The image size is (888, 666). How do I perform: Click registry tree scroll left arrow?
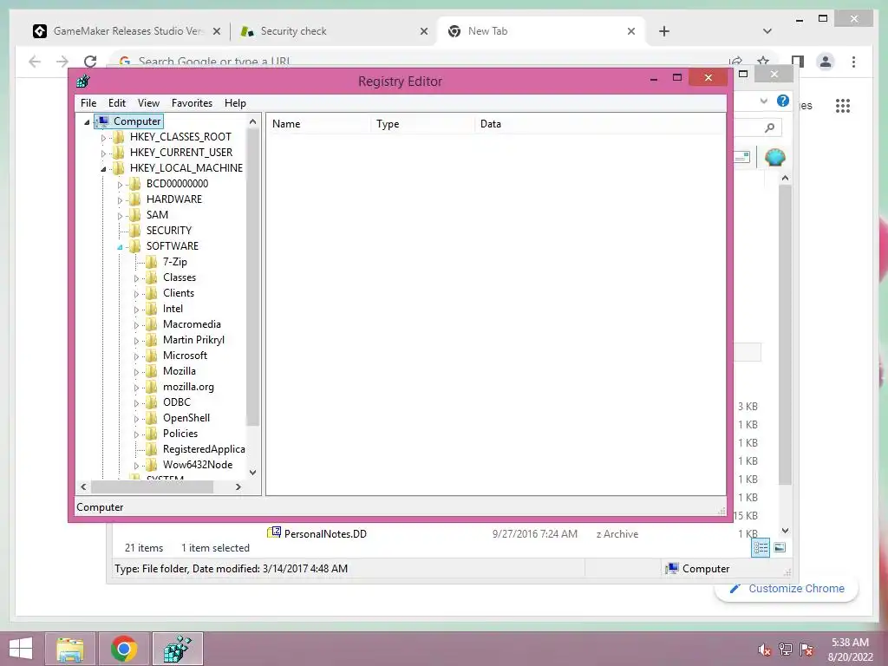(84, 487)
